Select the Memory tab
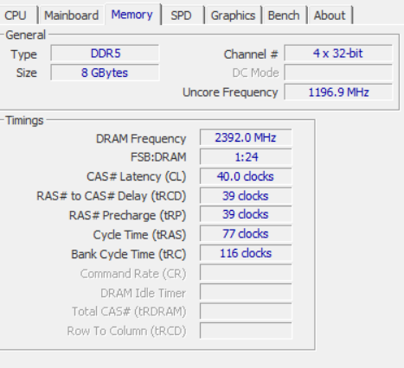Viewport: 404px width, 368px height. pyautogui.click(x=132, y=15)
